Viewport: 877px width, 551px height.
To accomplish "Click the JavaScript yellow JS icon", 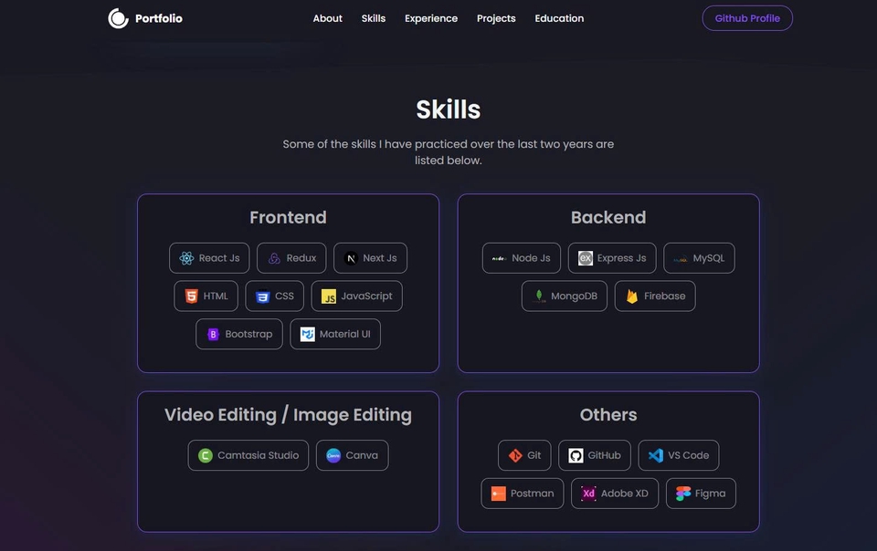I will [329, 296].
